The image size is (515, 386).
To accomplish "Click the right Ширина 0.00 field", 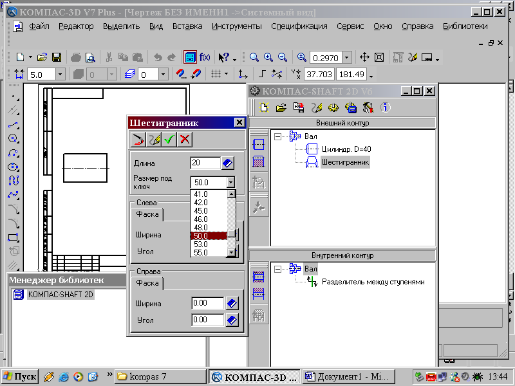I will point(207,303).
